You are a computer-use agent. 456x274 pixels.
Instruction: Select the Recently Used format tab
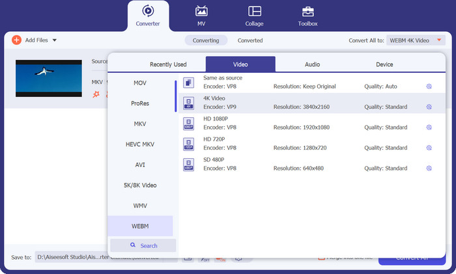[x=168, y=64]
